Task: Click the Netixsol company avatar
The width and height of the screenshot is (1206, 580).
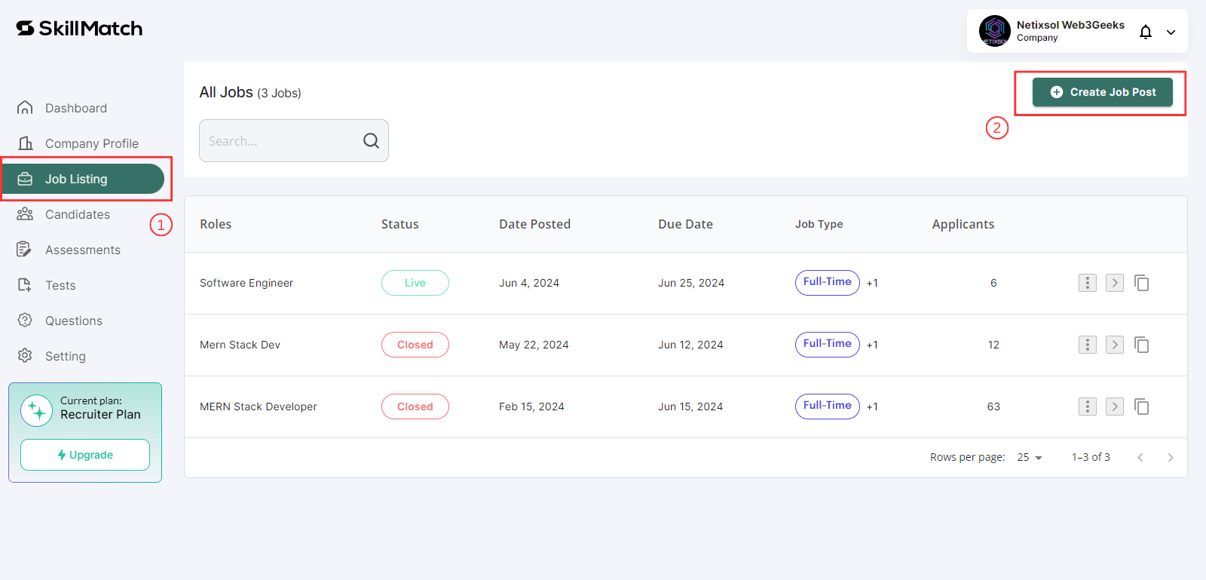Action: pyautogui.click(x=995, y=31)
